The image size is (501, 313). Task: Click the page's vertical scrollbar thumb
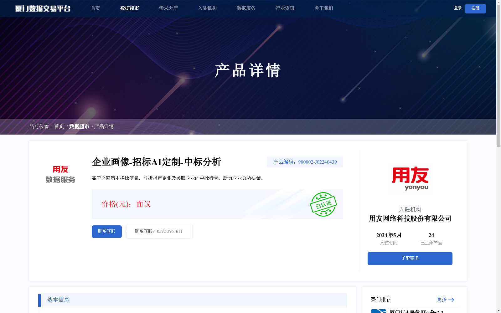[x=498, y=75]
